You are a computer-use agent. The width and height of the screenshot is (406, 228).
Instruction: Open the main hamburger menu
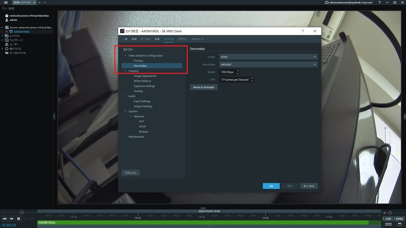tap(5, 2)
